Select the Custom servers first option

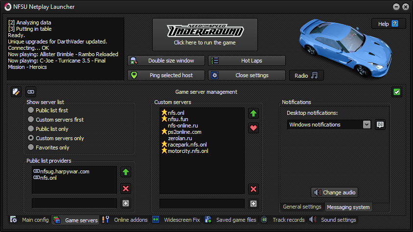pyautogui.click(x=56, y=120)
